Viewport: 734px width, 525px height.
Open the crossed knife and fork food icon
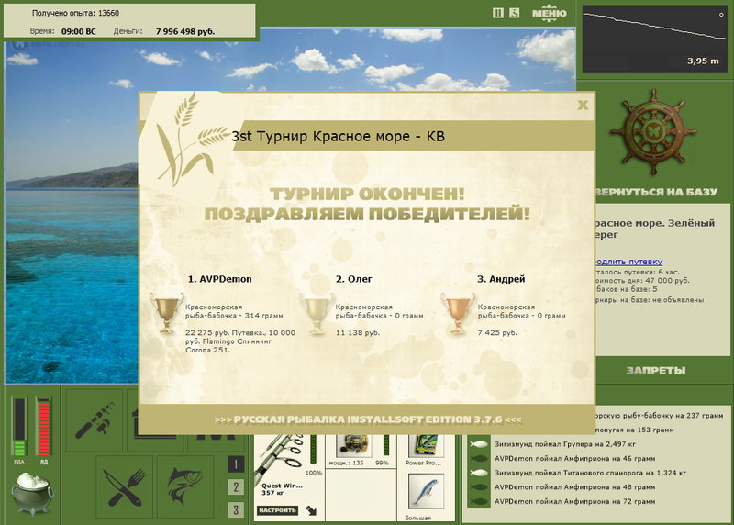click(124, 487)
